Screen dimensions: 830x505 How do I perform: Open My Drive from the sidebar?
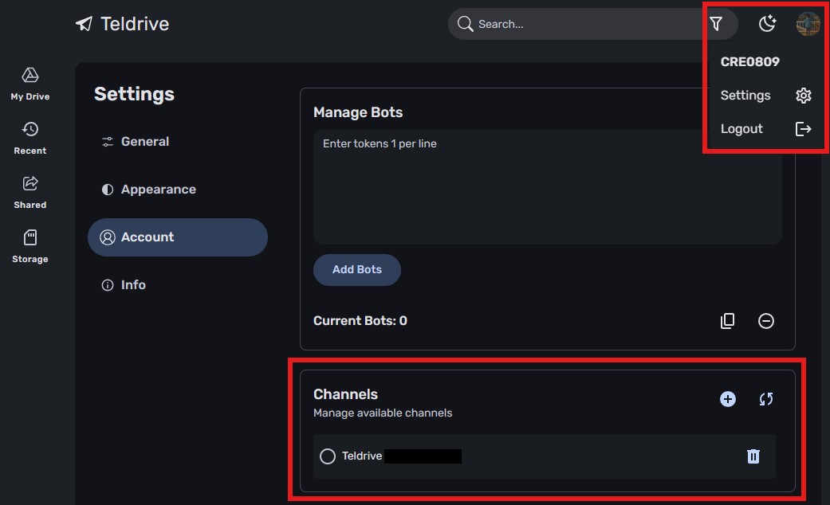pos(30,82)
